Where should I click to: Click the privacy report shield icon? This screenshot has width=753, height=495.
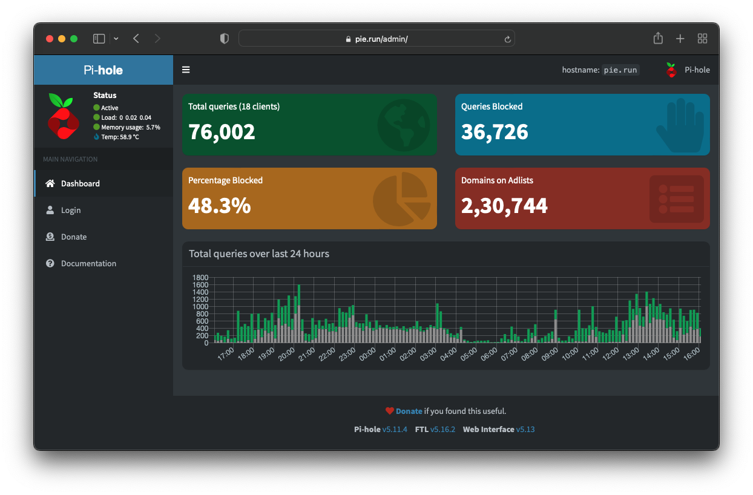tap(225, 39)
